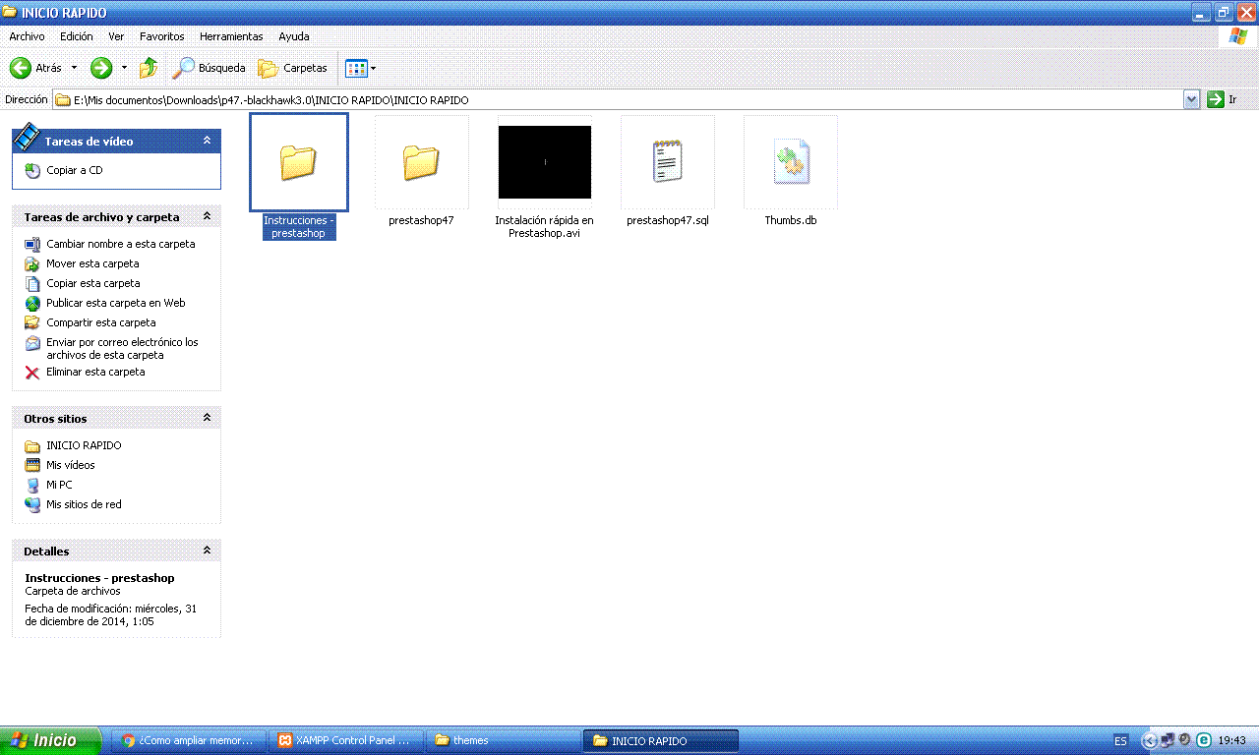This screenshot has height=755, width=1259.
Task: Go up one folder level
Action: click(x=149, y=68)
